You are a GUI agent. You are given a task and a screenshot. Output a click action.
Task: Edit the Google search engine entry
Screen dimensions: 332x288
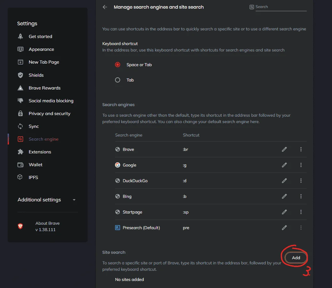pyautogui.click(x=284, y=165)
